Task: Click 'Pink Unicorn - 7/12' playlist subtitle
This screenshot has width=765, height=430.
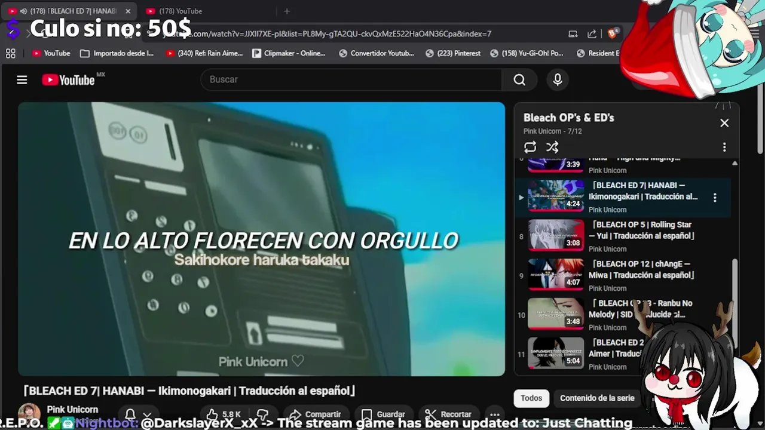Action: tap(553, 131)
